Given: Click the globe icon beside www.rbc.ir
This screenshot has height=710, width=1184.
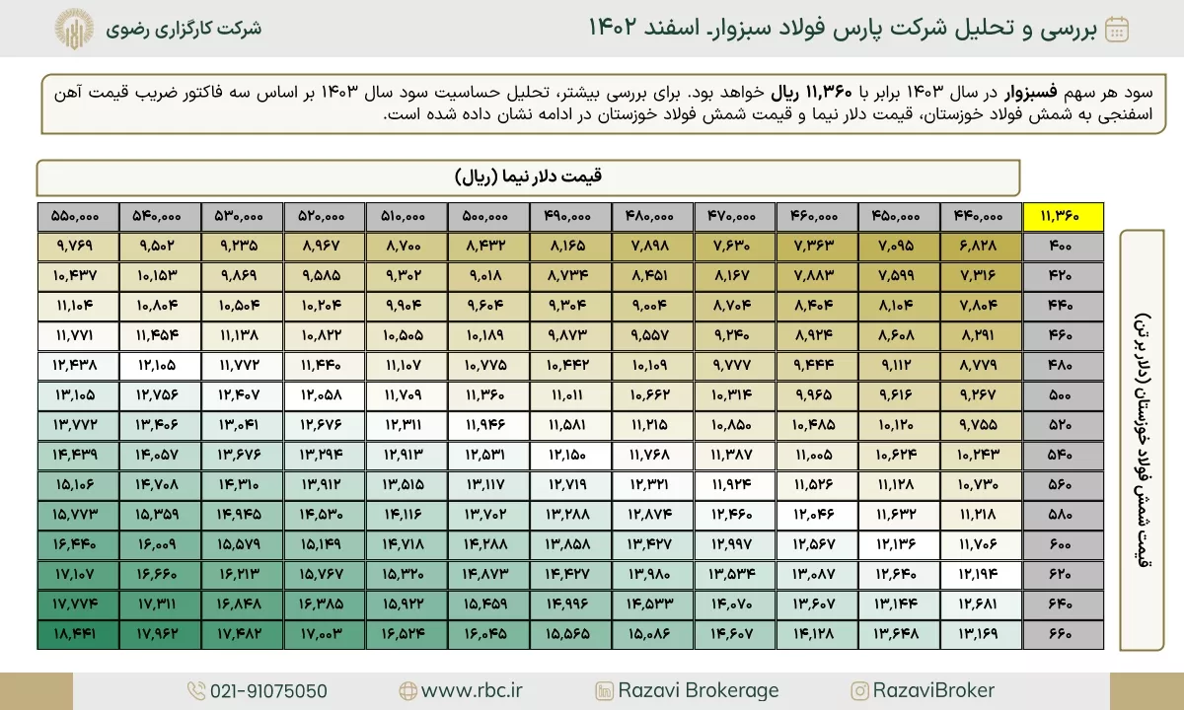Looking at the screenshot, I should [x=407, y=691].
